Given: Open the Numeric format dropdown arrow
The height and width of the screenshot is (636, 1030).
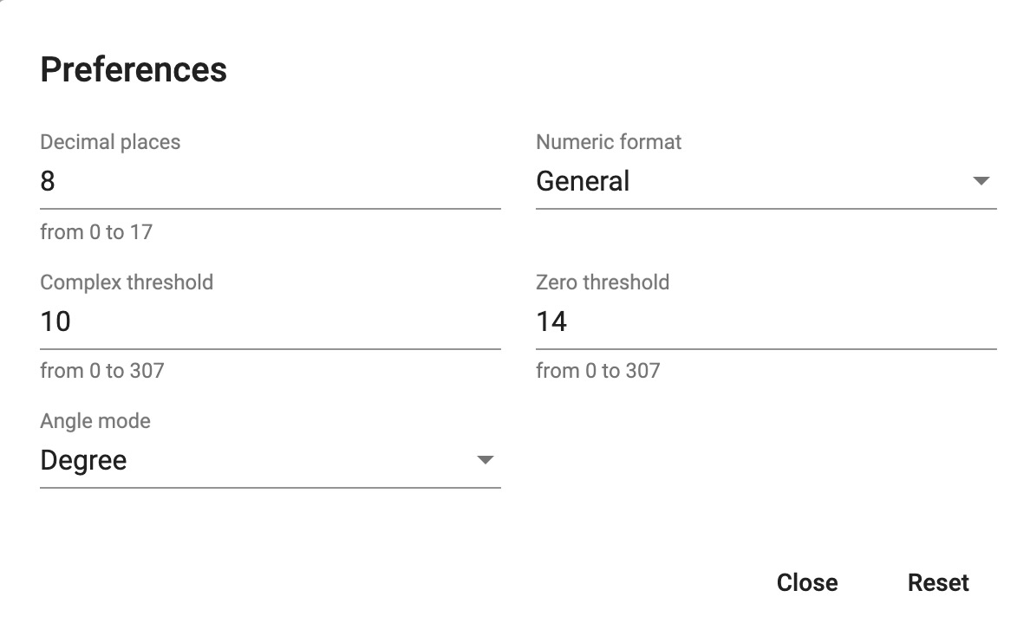Looking at the screenshot, I should (x=981, y=182).
